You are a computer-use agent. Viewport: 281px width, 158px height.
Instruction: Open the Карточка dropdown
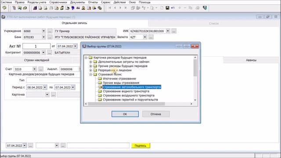pos(47,94)
